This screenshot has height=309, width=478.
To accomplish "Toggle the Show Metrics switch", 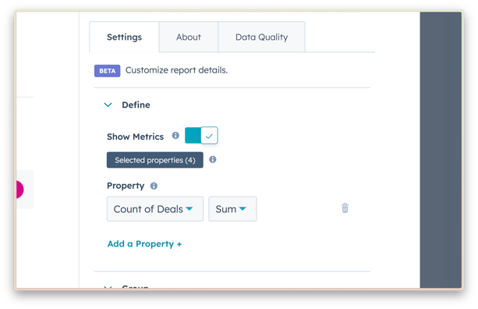I will (201, 135).
